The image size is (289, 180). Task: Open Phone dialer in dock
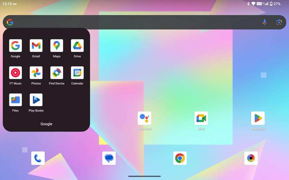[38, 158]
